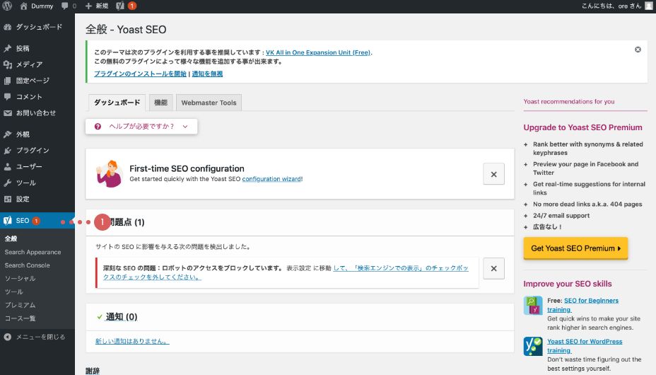Open the Search Console submenu item
The width and height of the screenshot is (656, 375).
27,265
